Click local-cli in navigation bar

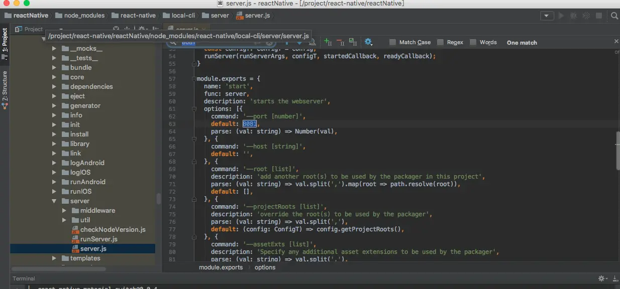(x=179, y=16)
